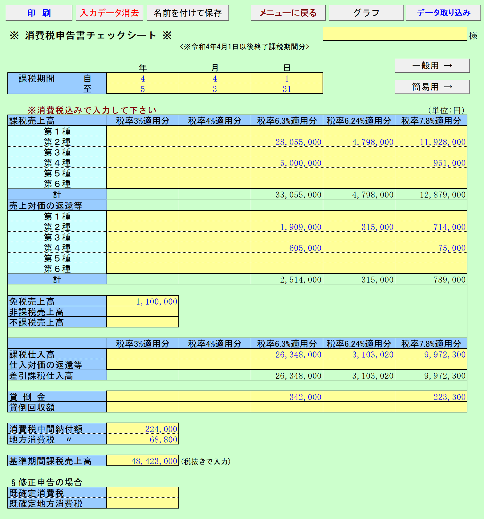Click the customer name field before 様

[395, 34]
